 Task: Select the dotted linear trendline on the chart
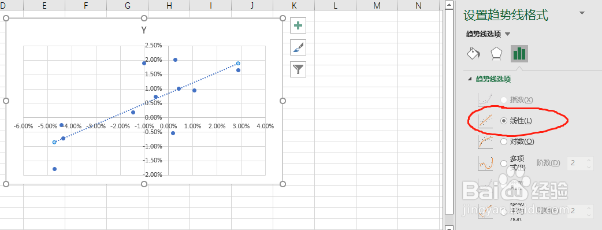point(146,102)
